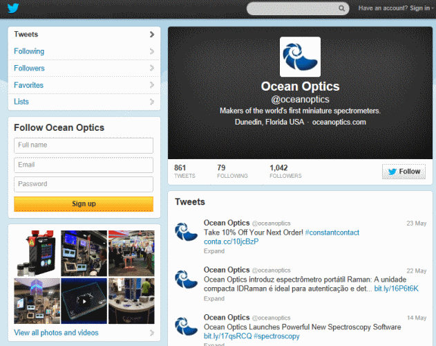436x346 pixels.
Task: Click the chevron arrow in the Following row
Action: point(152,51)
